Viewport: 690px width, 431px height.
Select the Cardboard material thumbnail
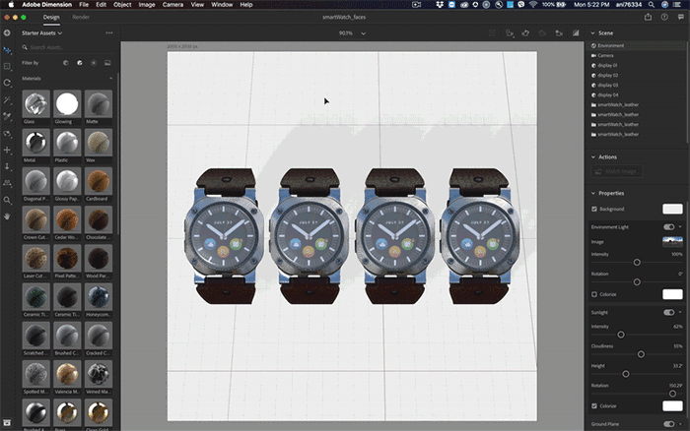pos(99,181)
